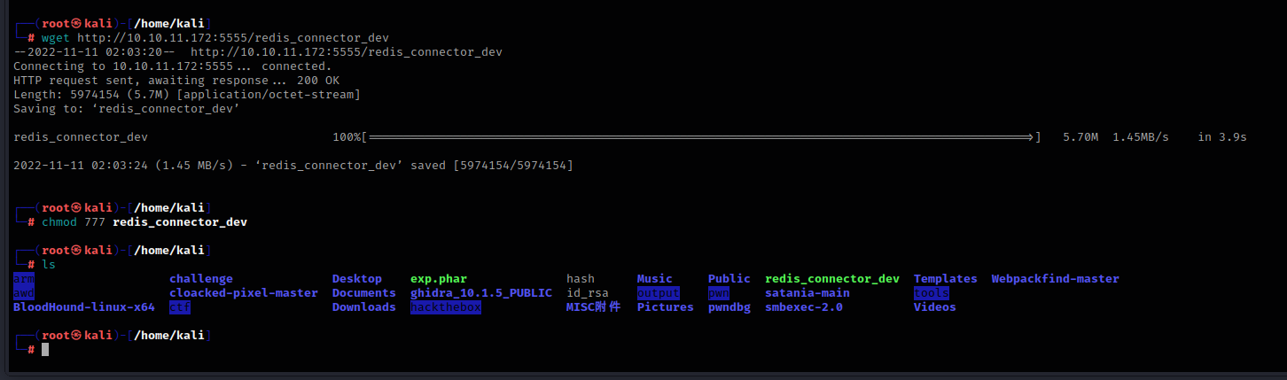Click the 'satania-main' directory entry
The height and width of the screenshot is (380, 1287).
point(807,293)
